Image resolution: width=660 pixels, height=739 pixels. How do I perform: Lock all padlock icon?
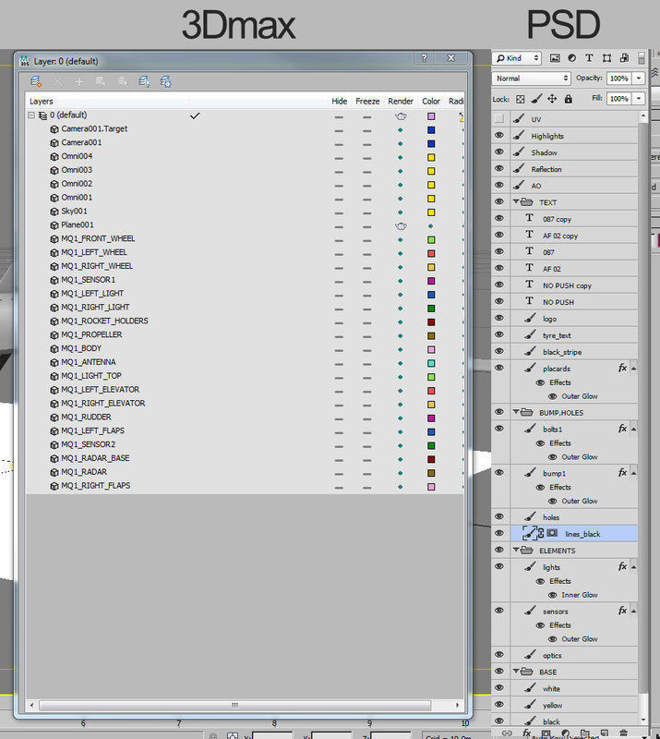(x=569, y=99)
